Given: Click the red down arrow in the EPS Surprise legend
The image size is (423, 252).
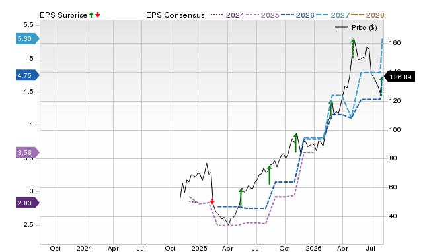Looking at the screenshot, I should (98, 15).
